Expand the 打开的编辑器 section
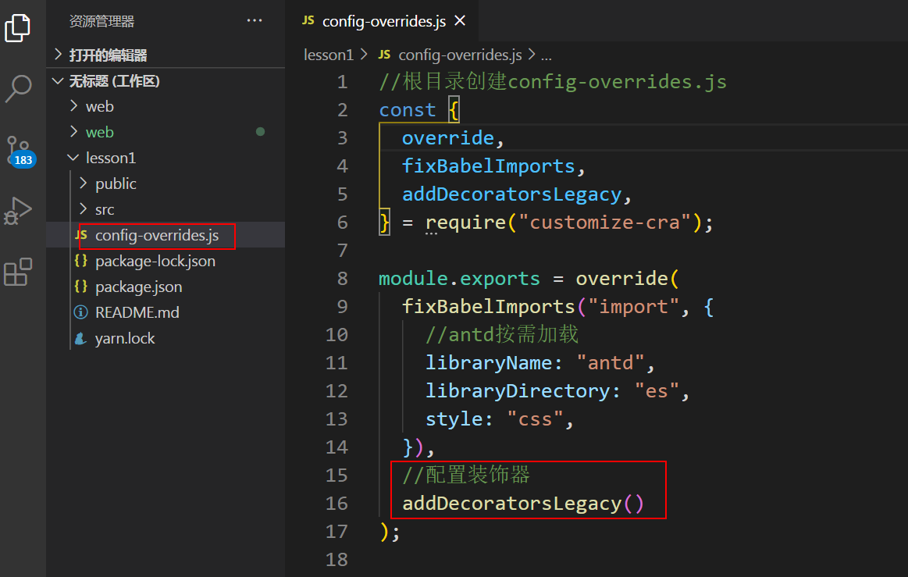The height and width of the screenshot is (577, 908). click(108, 55)
